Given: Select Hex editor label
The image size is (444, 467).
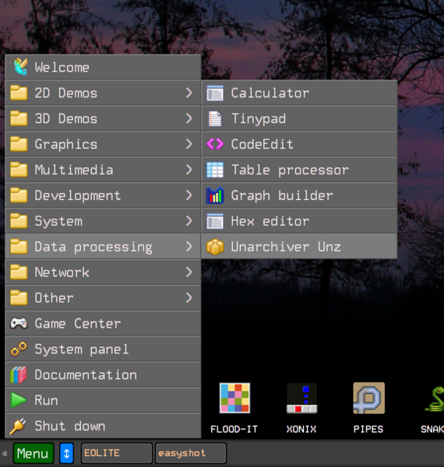Looking at the screenshot, I should 270,221.
